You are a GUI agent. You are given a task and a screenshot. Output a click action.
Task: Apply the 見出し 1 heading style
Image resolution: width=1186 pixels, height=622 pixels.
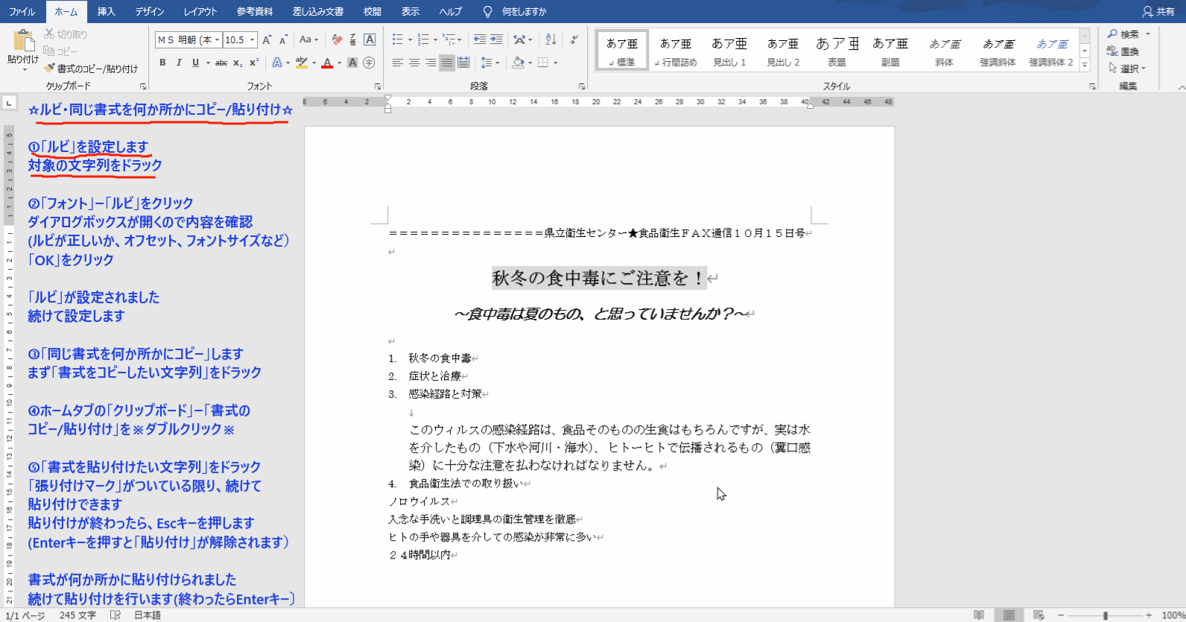tap(729, 51)
